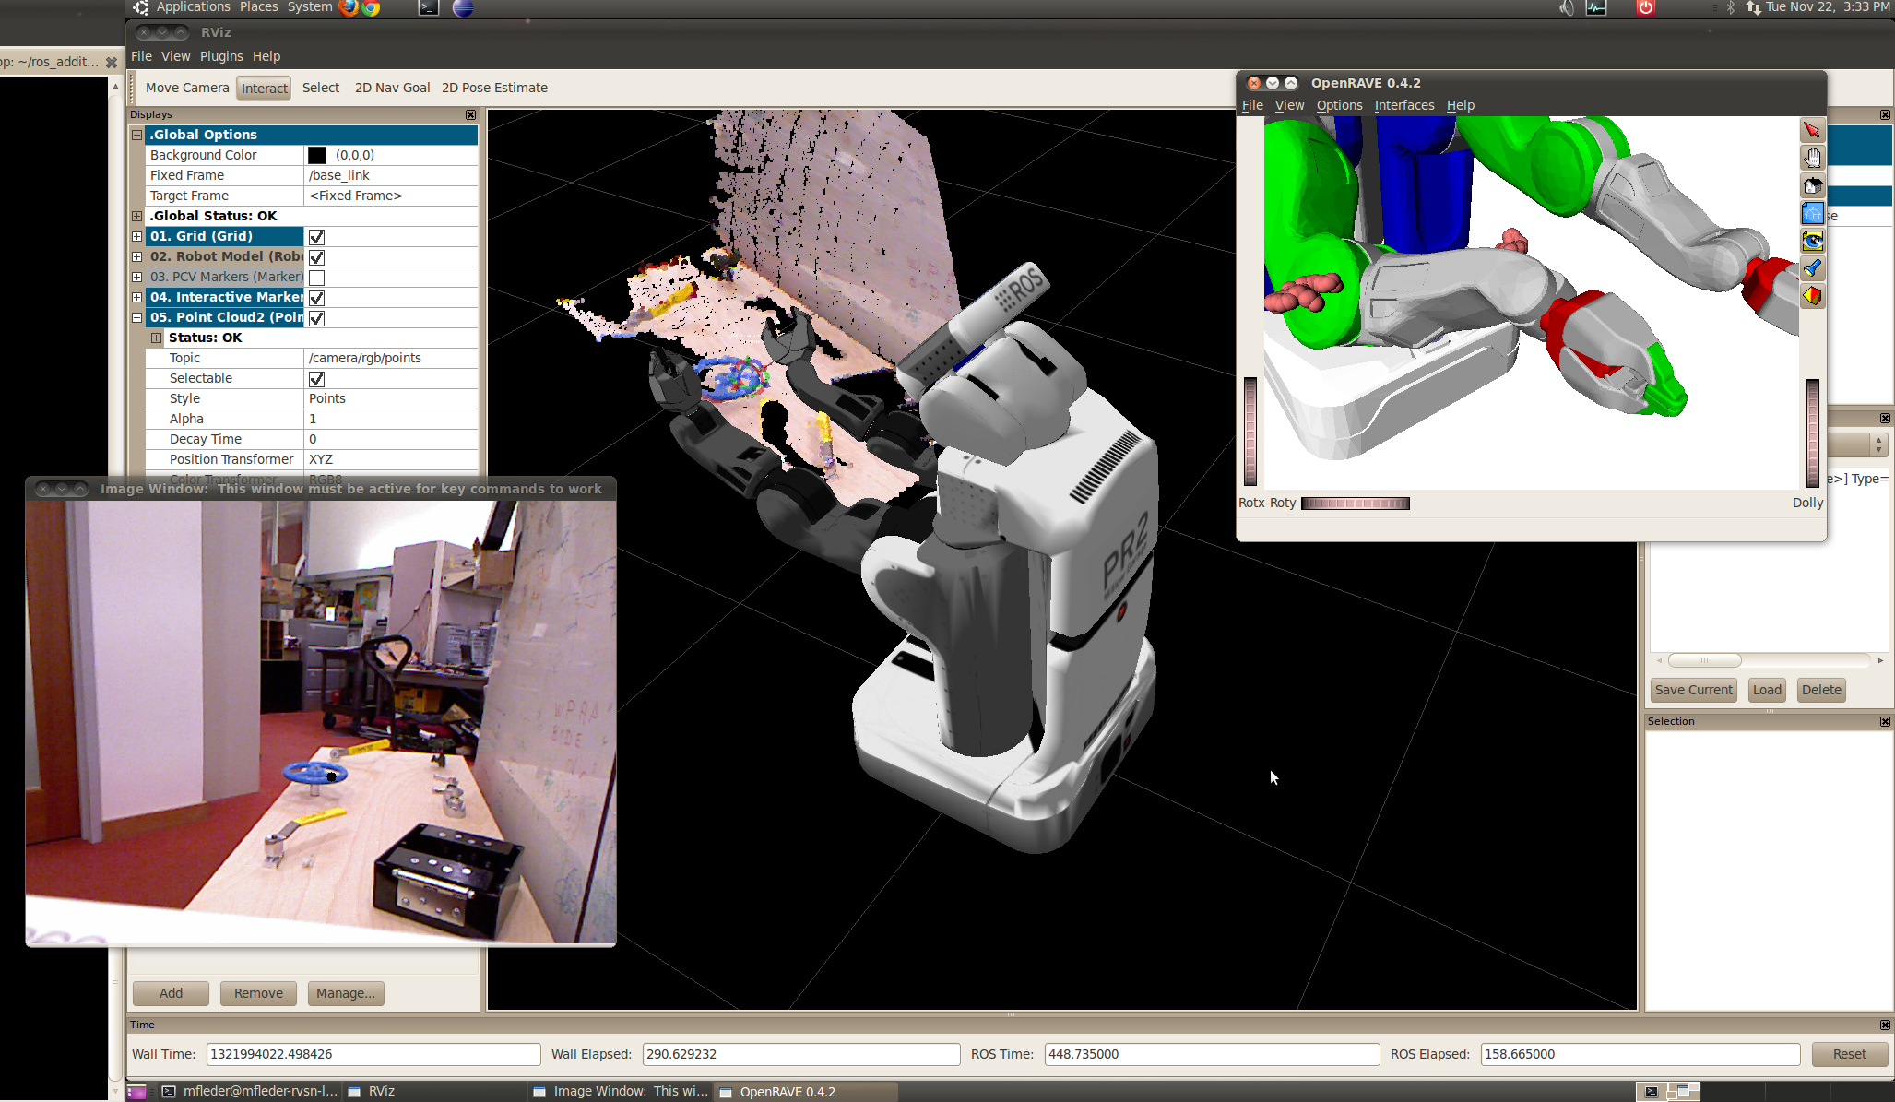Click the blue globe launcher in top panel

463,8
